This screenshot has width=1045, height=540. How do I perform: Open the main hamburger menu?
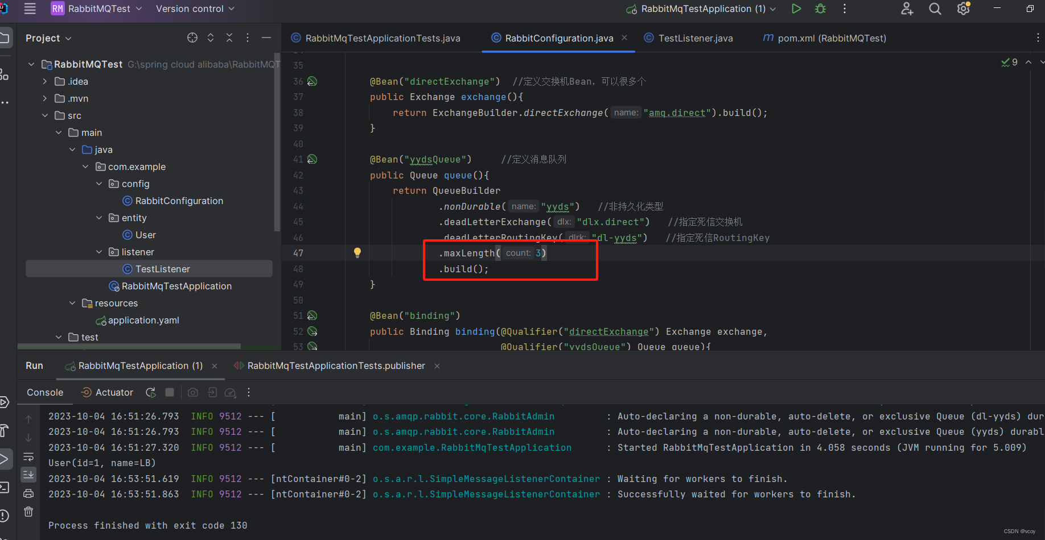(30, 9)
